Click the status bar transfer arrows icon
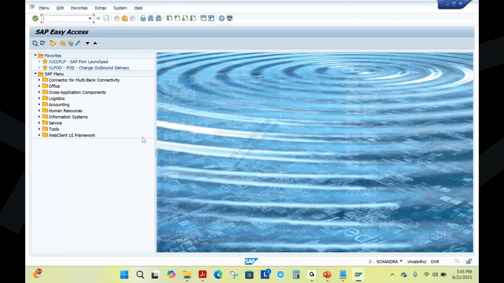Image resolution: width=504 pixels, height=283 pixels. pyautogui.click(x=457, y=261)
